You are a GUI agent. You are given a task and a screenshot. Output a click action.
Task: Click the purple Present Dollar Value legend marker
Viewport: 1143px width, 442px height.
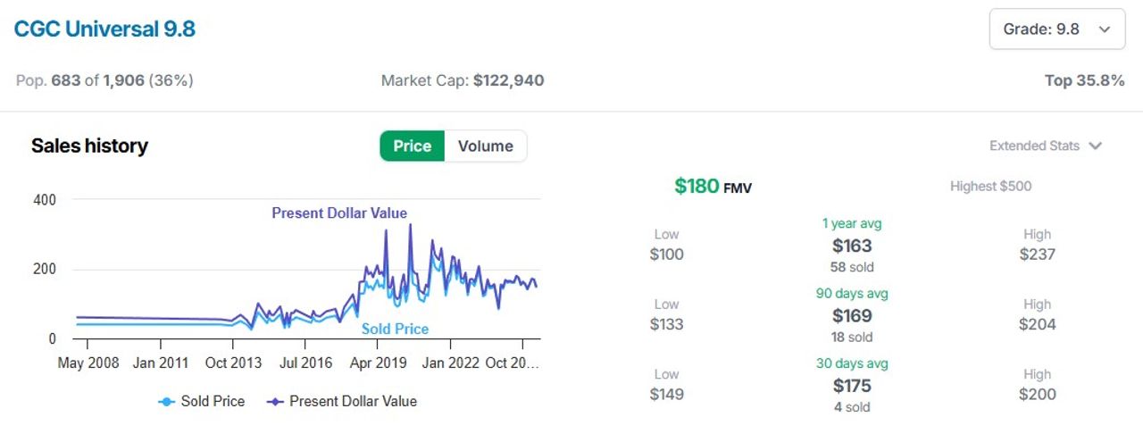[275, 402]
